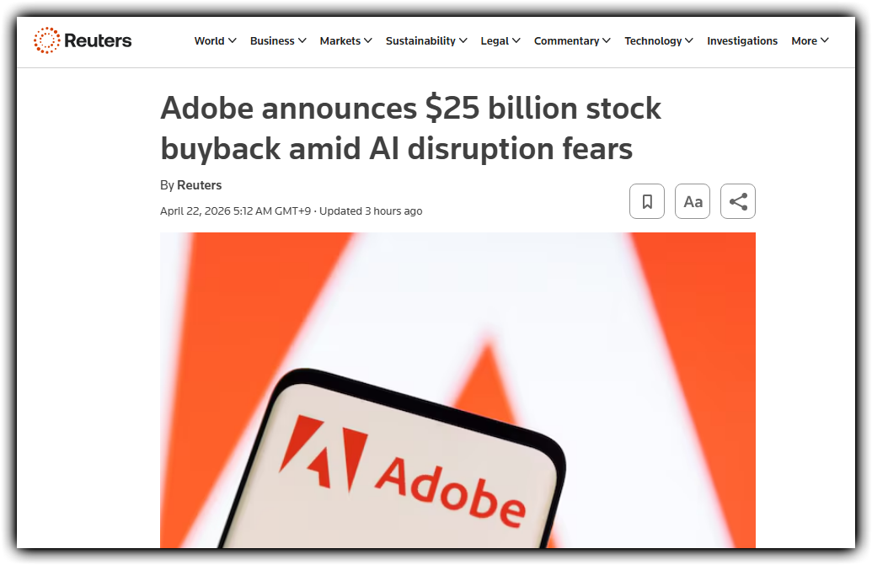Open the Adobe article hero image
872x565 pixels.
pos(457,390)
